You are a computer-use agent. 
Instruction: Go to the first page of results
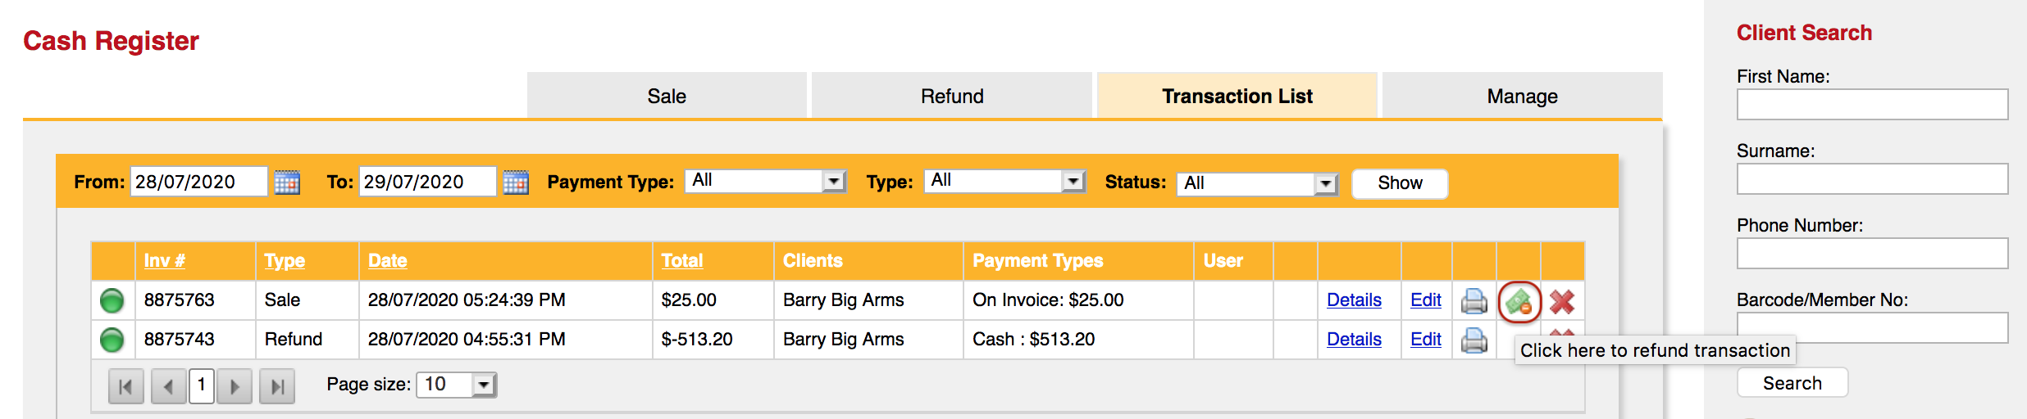[x=125, y=386]
